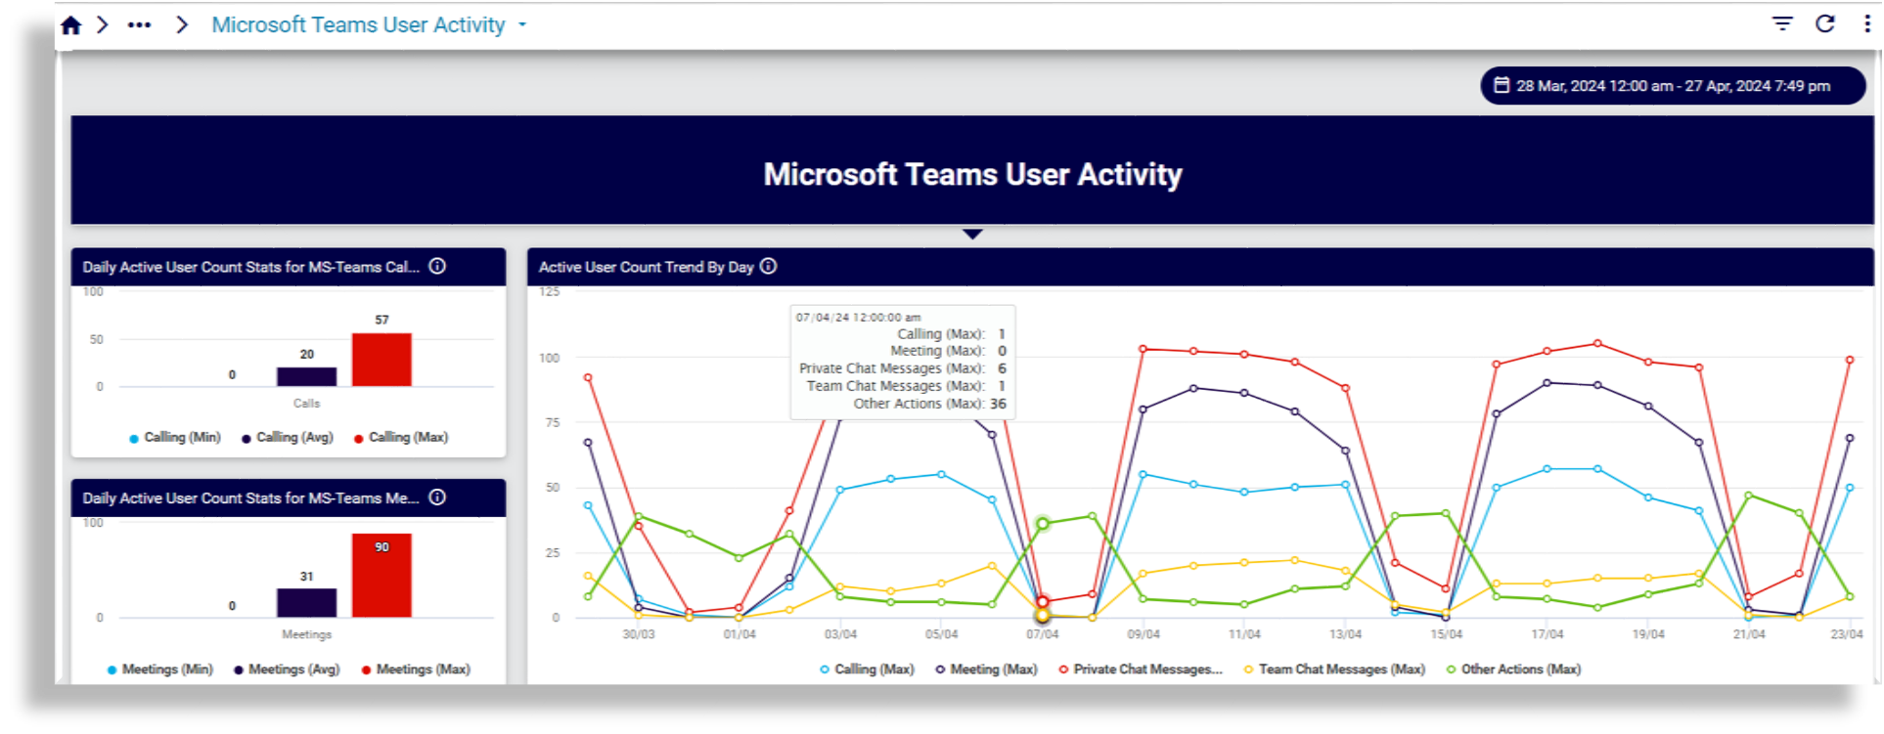This screenshot has width=1884, height=734.
Task: Toggle Other Actions (Max) legend
Action: click(1513, 669)
